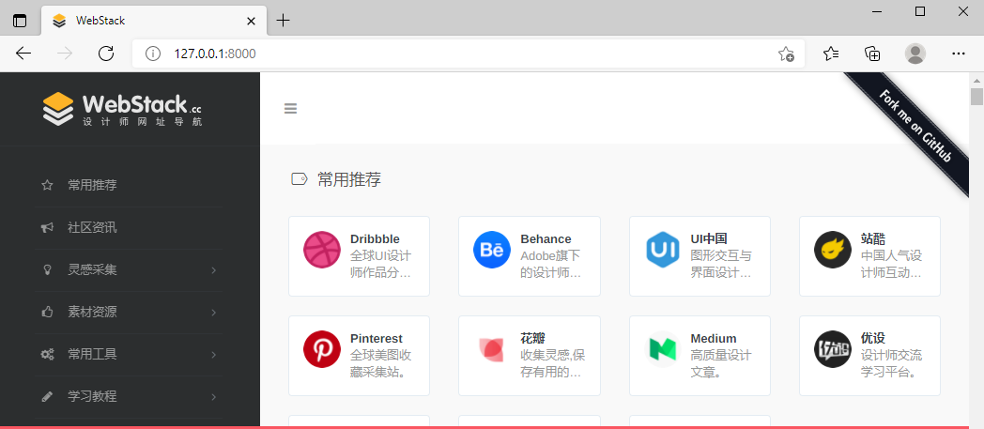Open browser Settings and more menu
The height and width of the screenshot is (429, 984).
coord(959,54)
